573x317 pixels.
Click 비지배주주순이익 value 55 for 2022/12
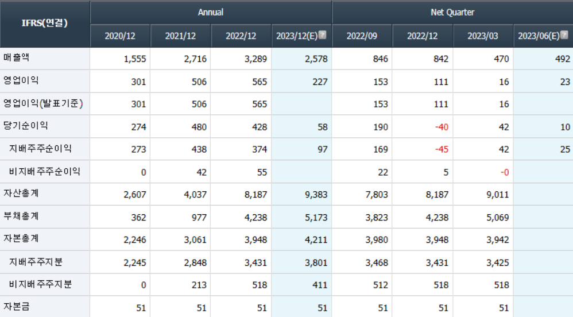pyautogui.click(x=262, y=172)
